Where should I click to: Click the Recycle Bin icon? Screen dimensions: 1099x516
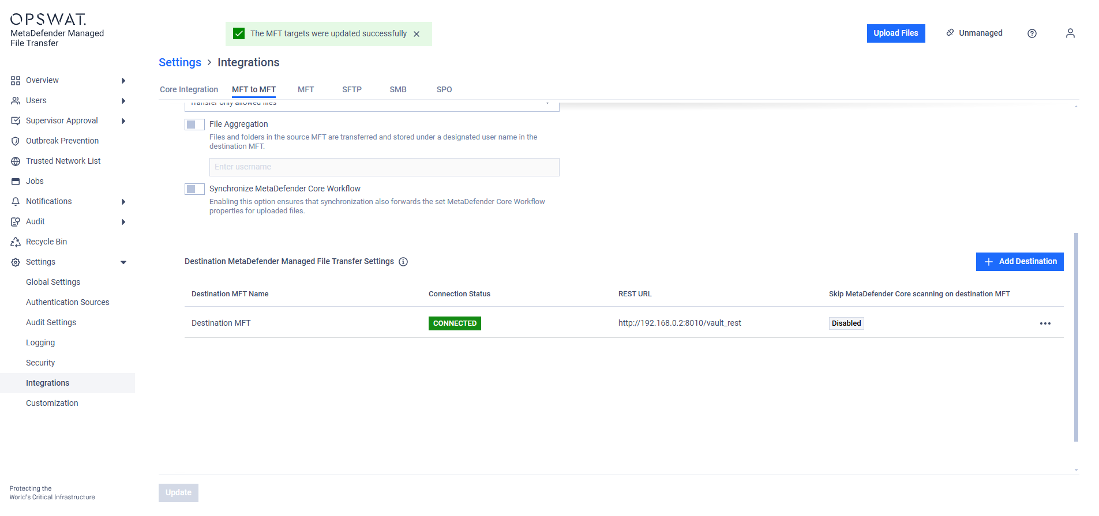(16, 242)
